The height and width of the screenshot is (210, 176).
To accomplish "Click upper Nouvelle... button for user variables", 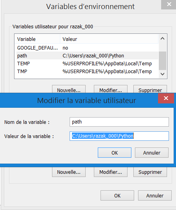I will 69,89.
